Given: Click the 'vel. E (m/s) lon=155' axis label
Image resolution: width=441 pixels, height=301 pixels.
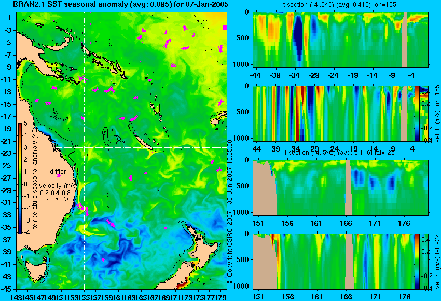Looking at the screenshot, I should pos(437,113).
